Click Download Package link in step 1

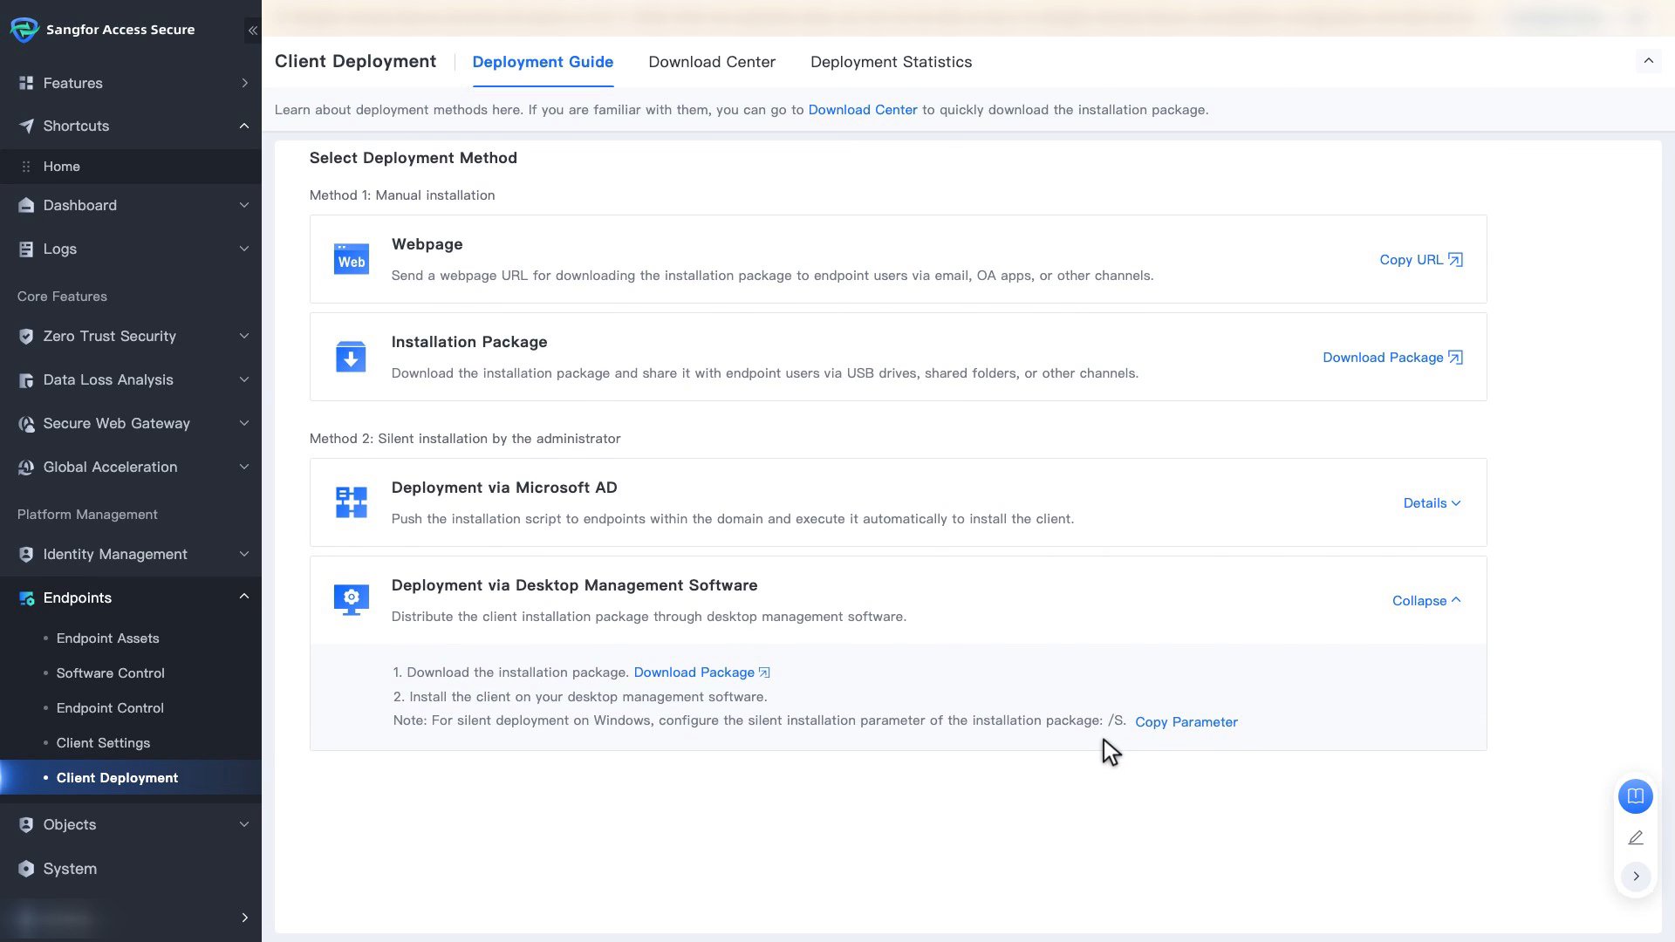(x=701, y=672)
